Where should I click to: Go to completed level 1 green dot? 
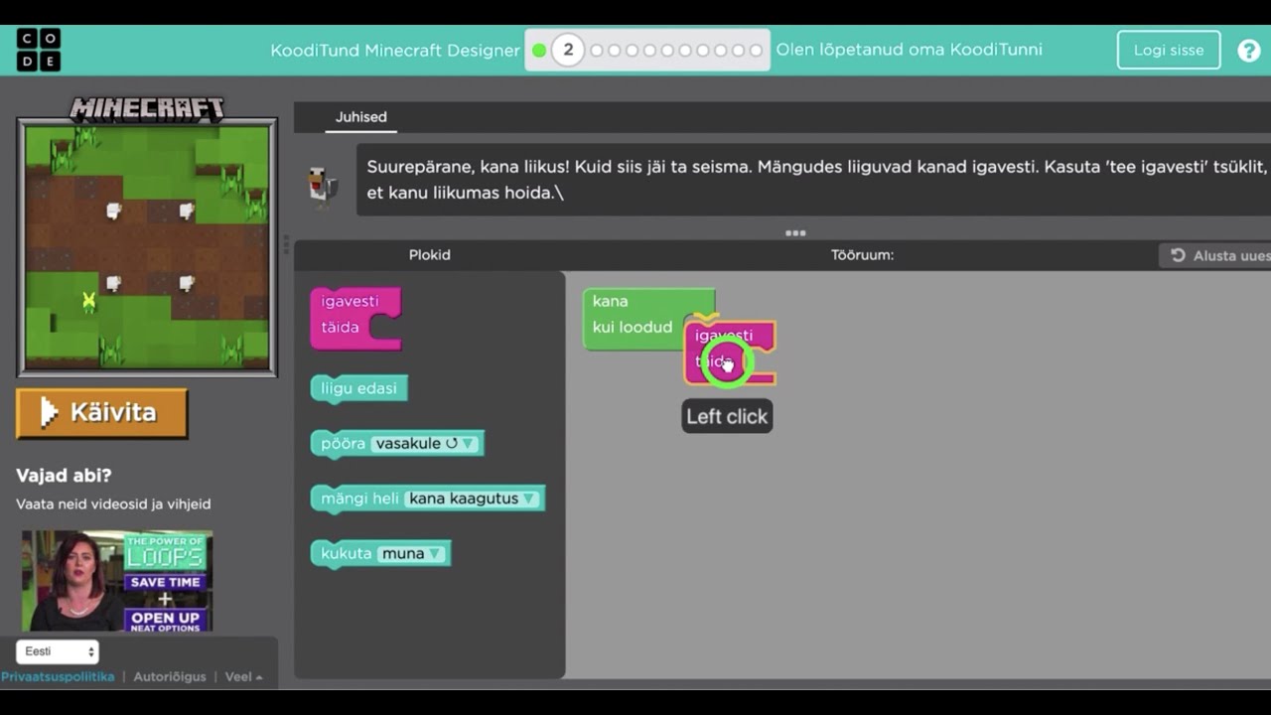[x=539, y=51]
